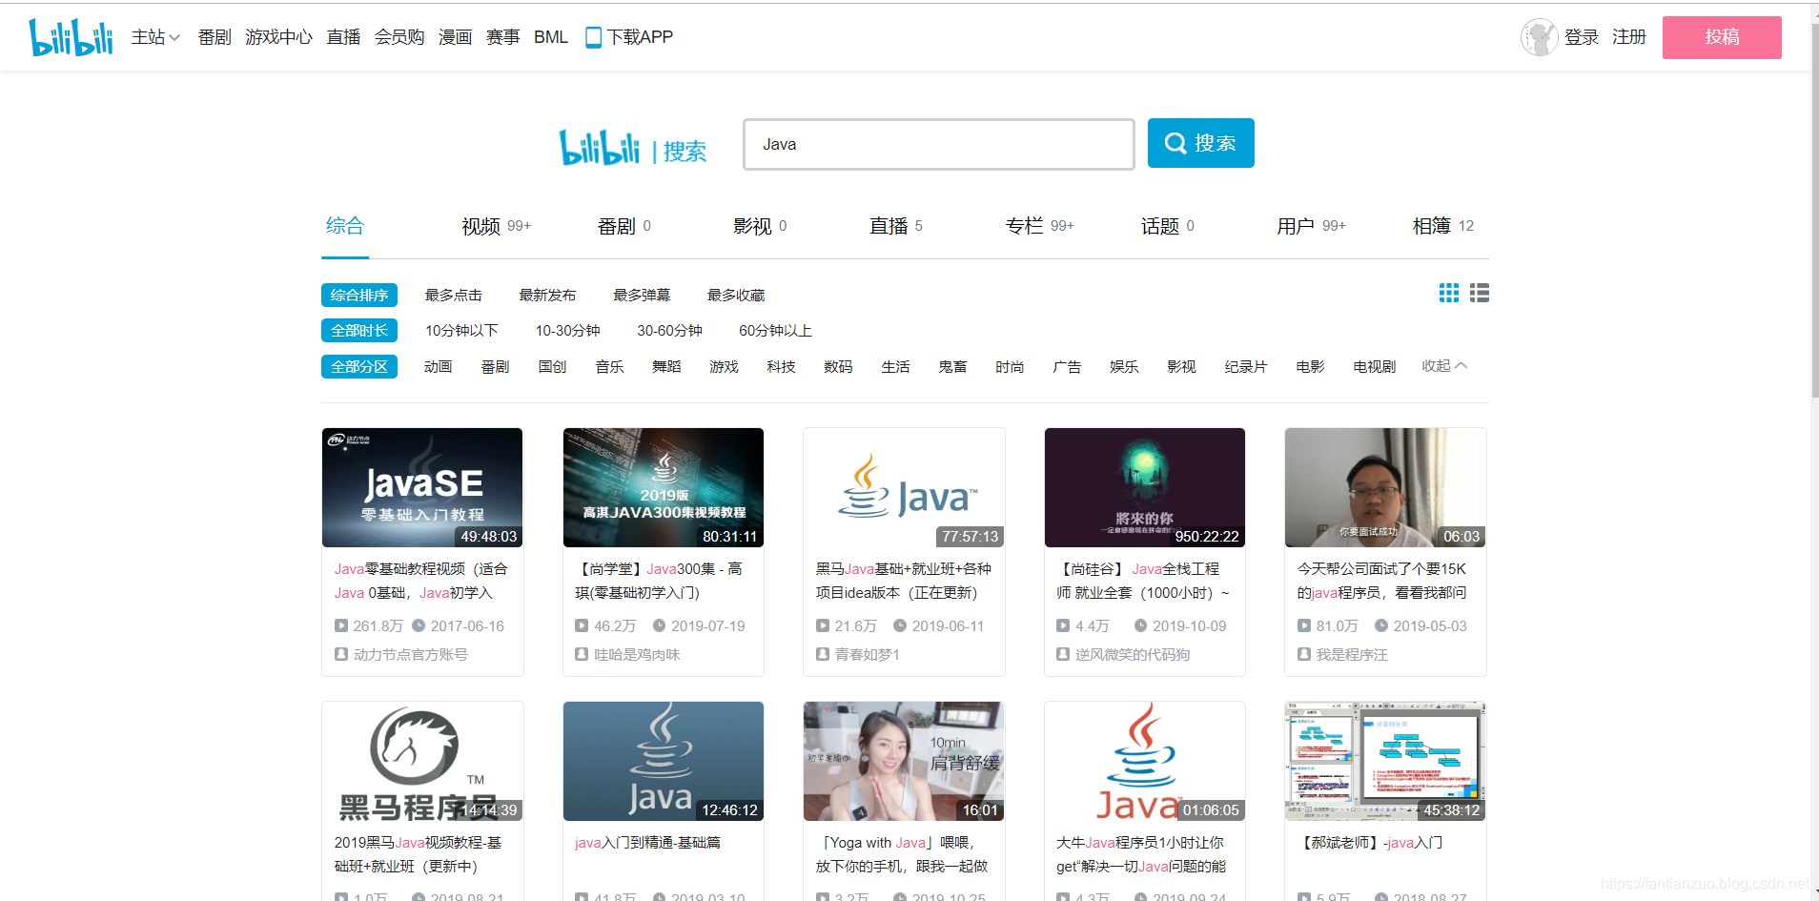
Task: Open 会员购 in top navigation
Action: point(399,37)
